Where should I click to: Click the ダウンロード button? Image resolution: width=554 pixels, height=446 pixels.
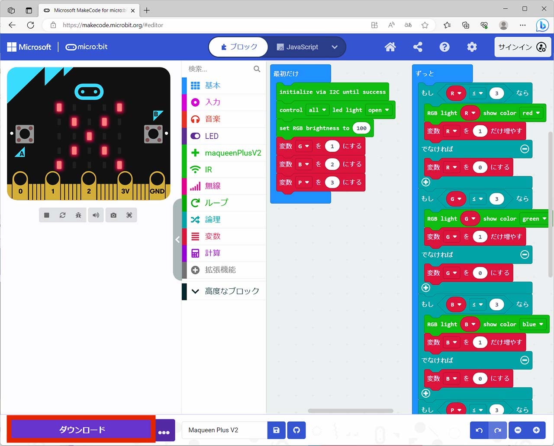[x=82, y=430]
